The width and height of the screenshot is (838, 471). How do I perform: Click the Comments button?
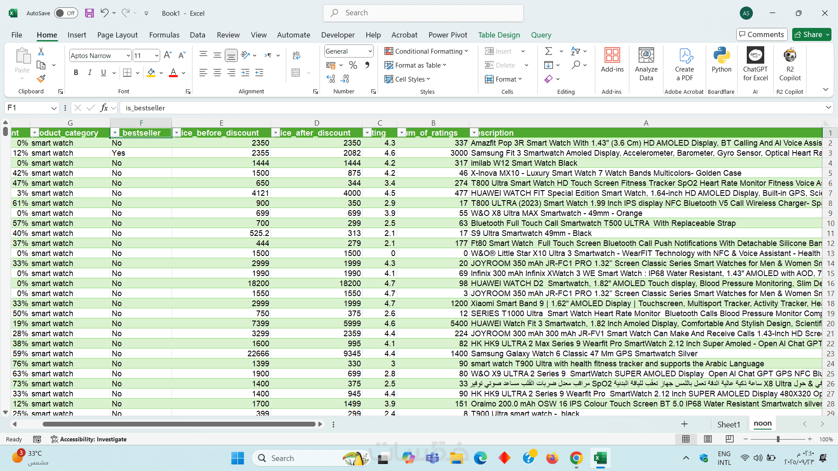click(762, 34)
